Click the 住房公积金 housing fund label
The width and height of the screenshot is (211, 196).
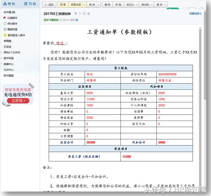[139, 99]
